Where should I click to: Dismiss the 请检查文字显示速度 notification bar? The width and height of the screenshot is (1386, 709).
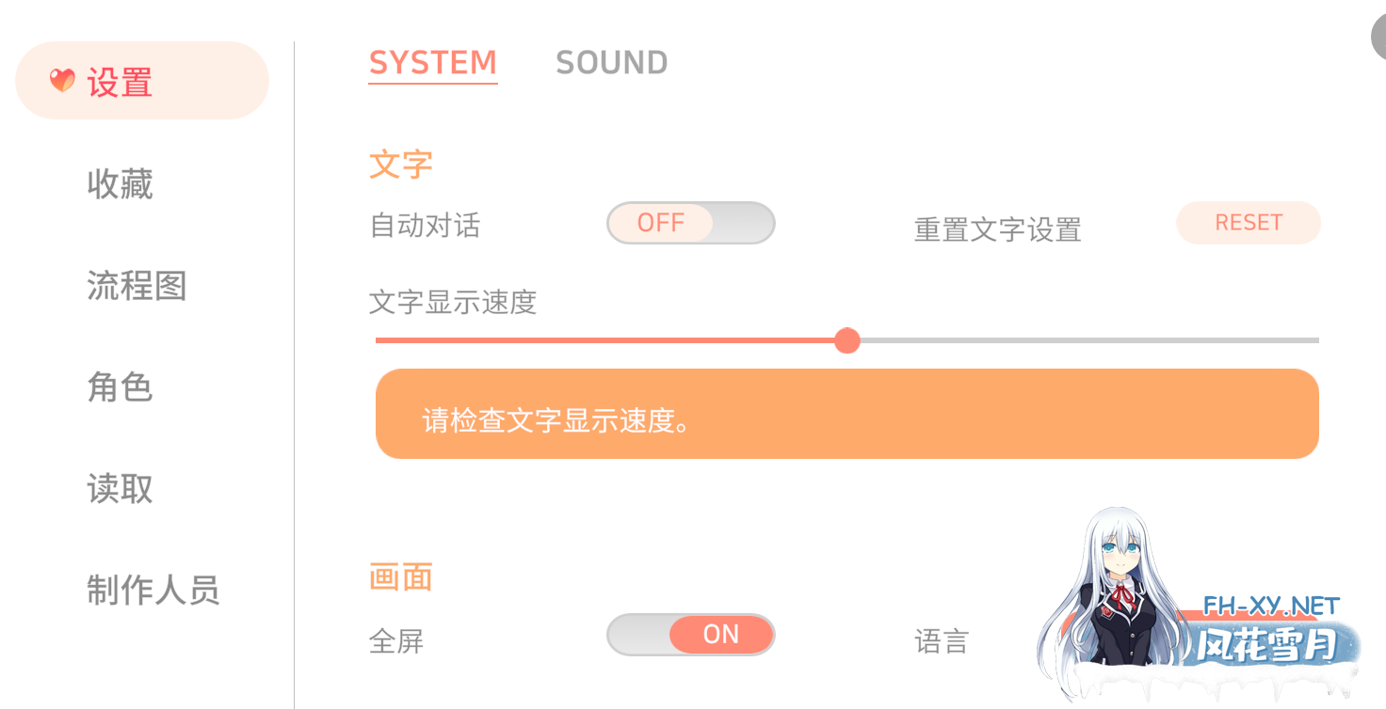click(x=846, y=414)
